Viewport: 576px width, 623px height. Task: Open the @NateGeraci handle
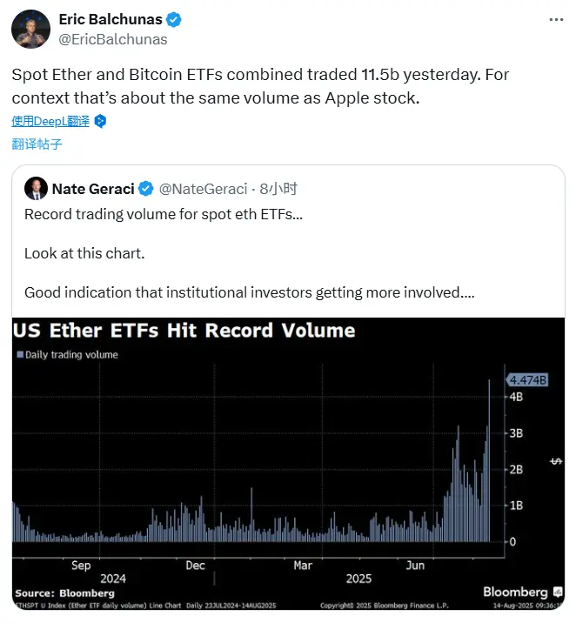[x=203, y=189]
